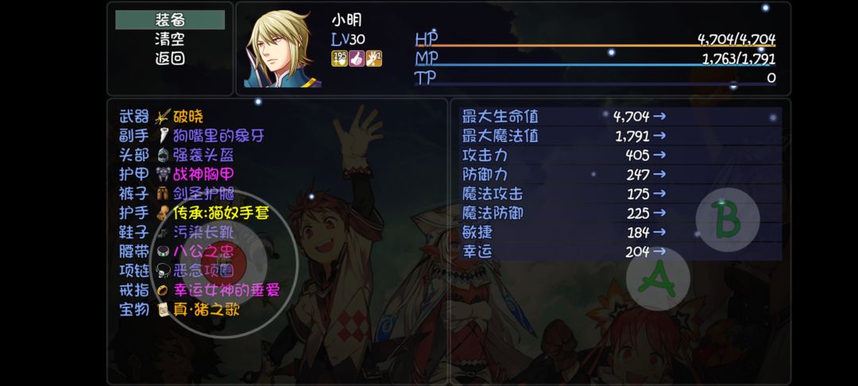
Task: Click the orange HP gauge bar
Action: [x=595, y=45]
